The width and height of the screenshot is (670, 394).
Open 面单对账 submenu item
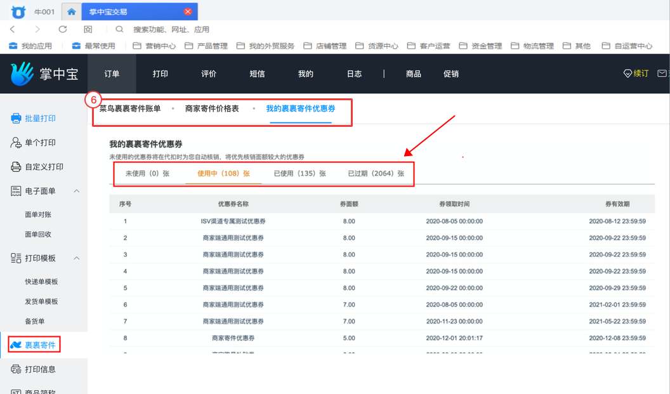[38, 214]
